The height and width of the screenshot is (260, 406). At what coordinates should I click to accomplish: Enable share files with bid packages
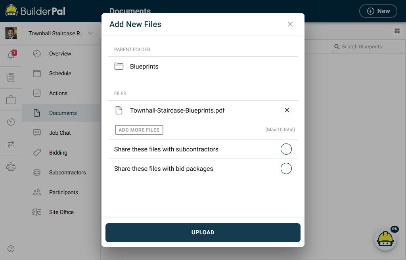click(286, 169)
